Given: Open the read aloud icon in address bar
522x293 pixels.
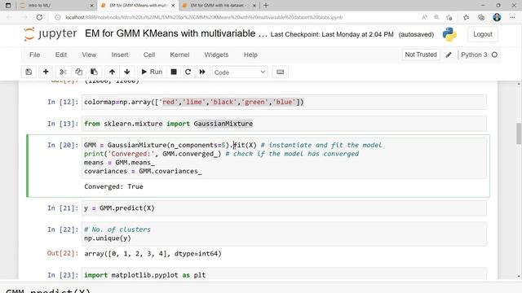Looking at the screenshot, I should pyautogui.click(x=424, y=17).
